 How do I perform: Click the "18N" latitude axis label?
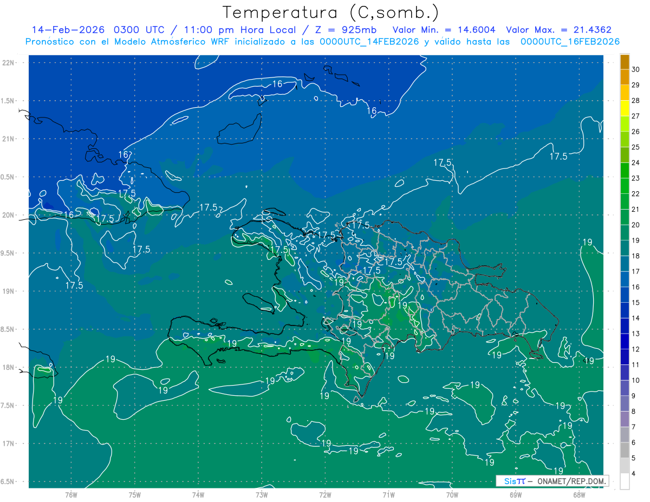click(x=9, y=367)
